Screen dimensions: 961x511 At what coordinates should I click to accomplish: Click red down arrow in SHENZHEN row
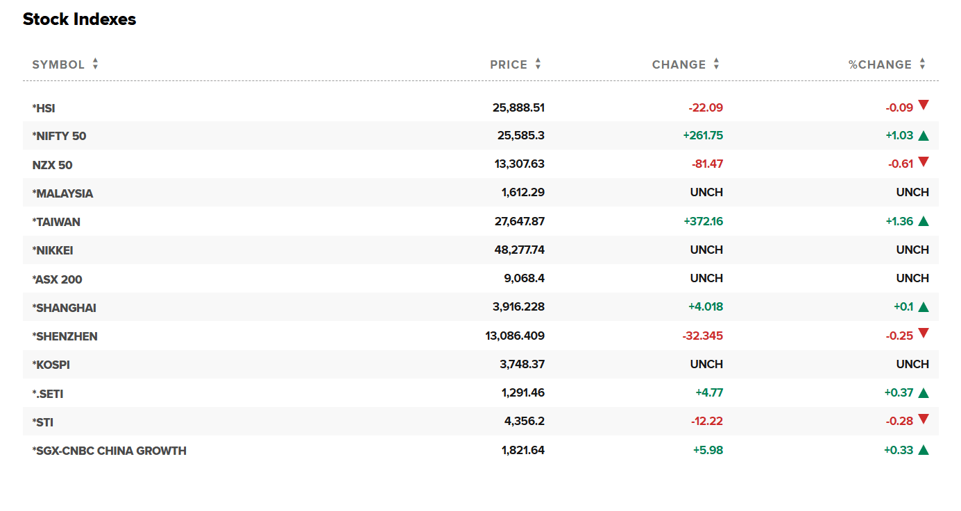coord(923,334)
